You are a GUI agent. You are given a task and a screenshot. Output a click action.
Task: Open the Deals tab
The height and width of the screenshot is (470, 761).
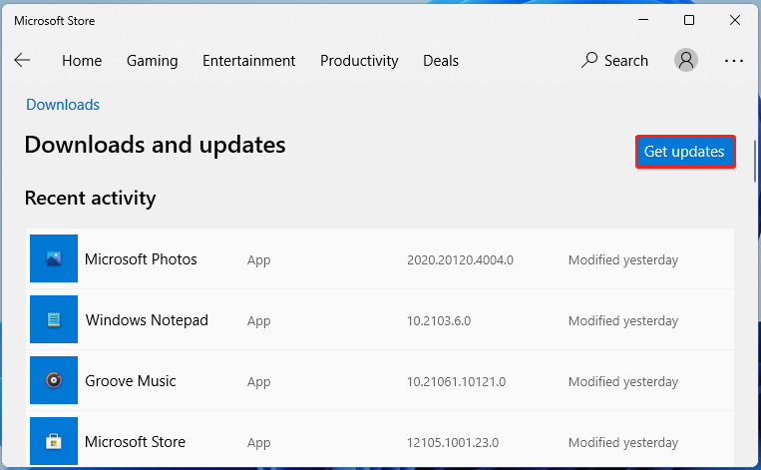pos(441,61)
